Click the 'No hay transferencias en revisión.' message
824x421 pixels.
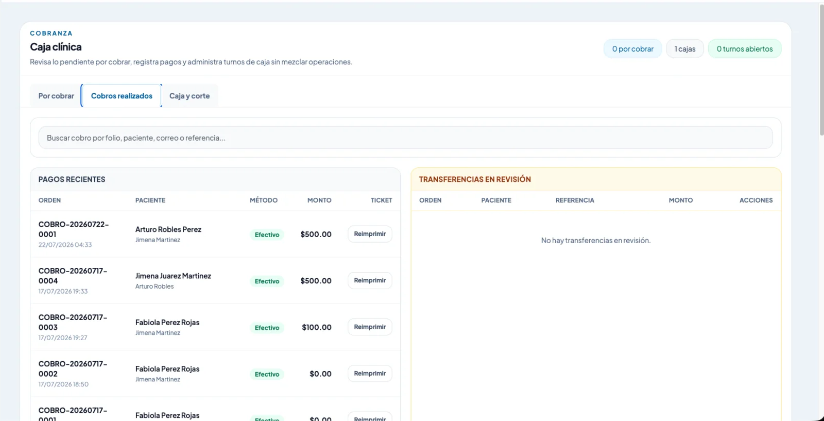pos(596,240)
